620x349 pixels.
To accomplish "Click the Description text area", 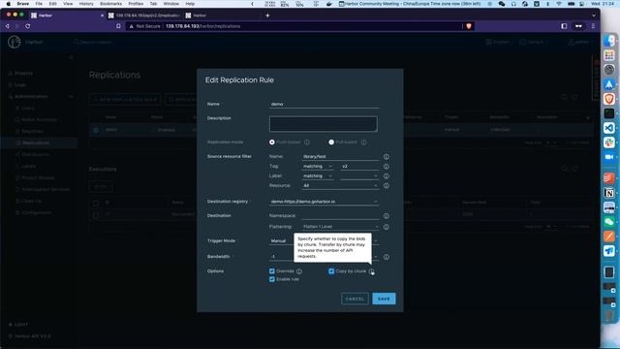I will point(324,124).
